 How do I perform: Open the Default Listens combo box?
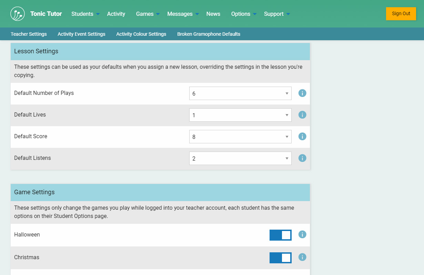(240, 158)
